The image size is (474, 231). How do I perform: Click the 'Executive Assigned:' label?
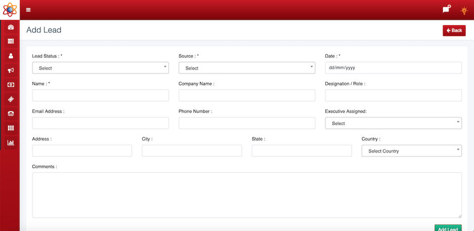click(x=346, y=111)
